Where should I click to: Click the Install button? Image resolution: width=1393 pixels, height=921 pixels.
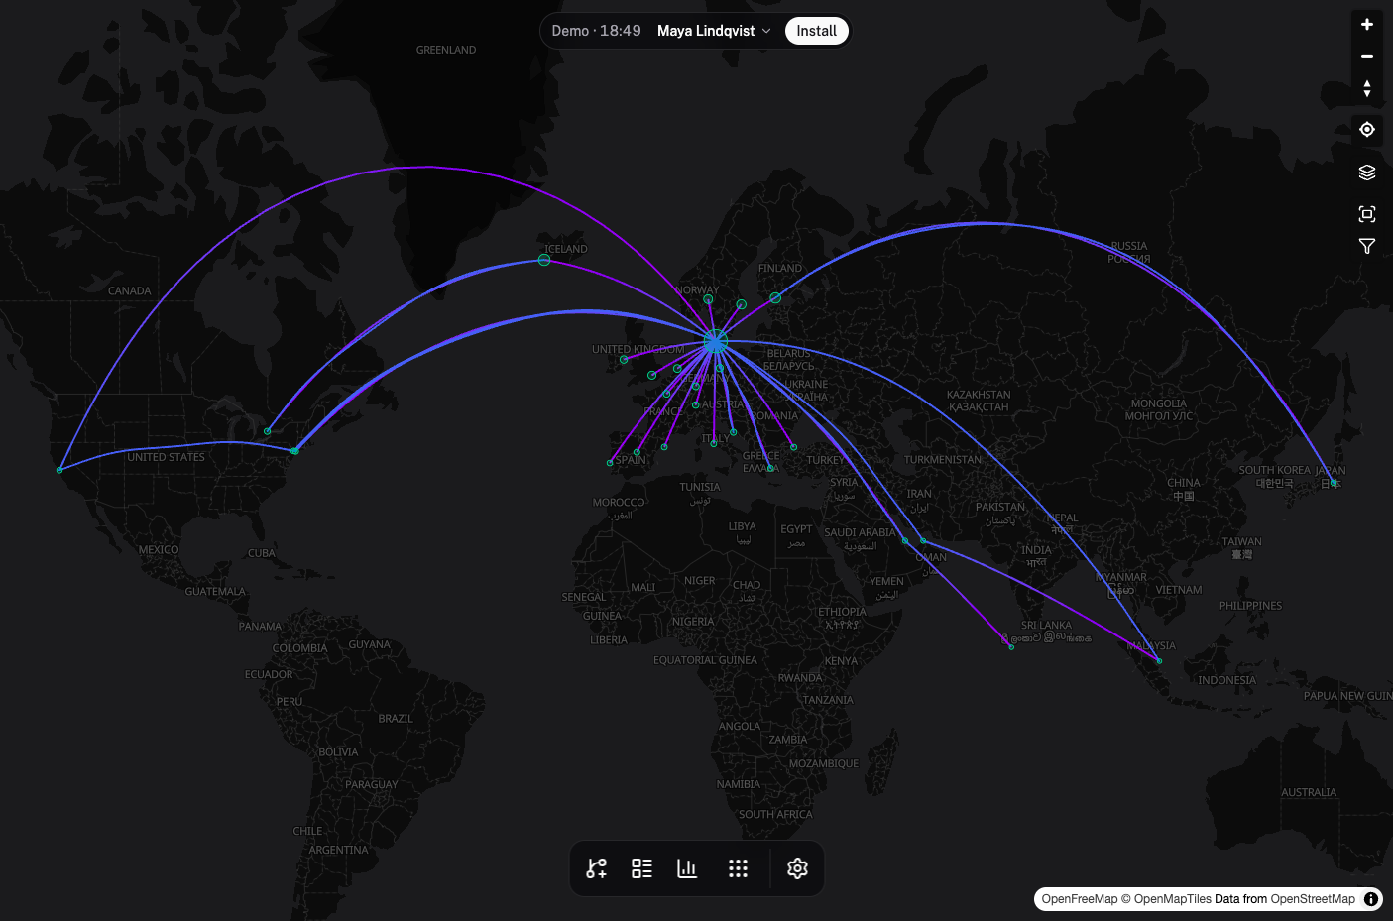[817, 31]
